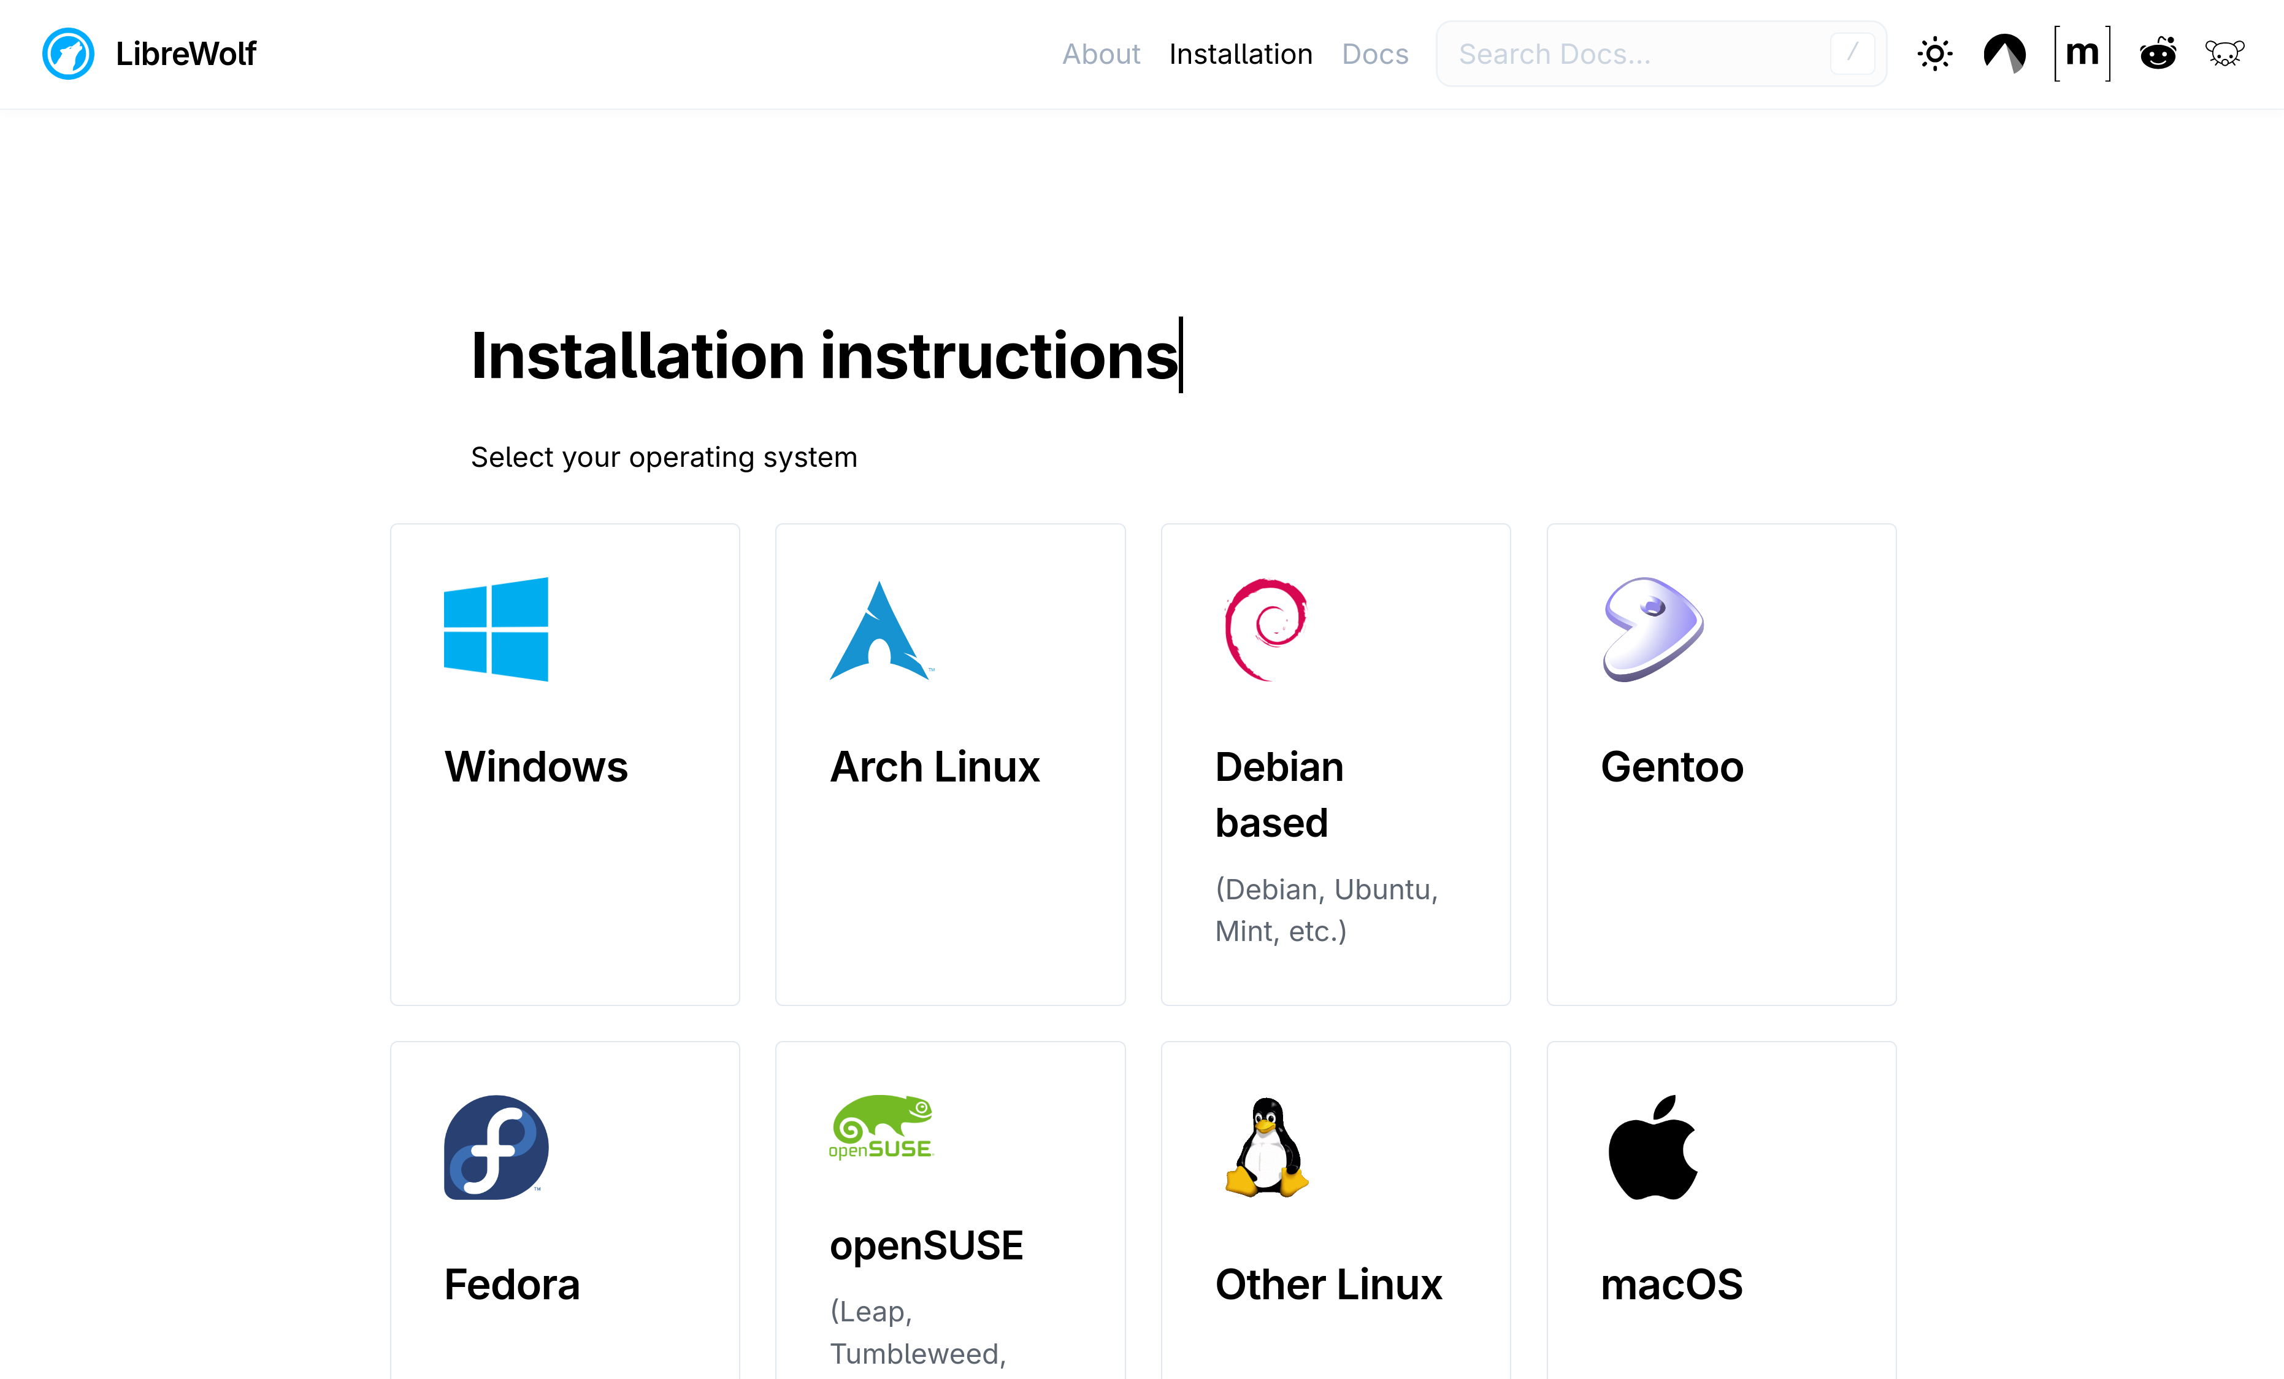
Task: Click the Arch Linux logo
Action: [x=879, y=631]
